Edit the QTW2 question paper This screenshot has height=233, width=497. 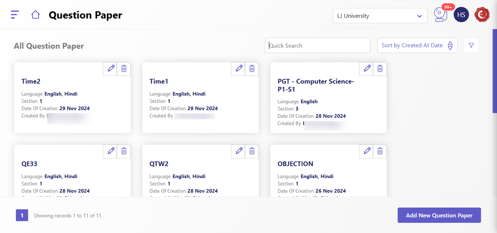click(x=239, y=151)
